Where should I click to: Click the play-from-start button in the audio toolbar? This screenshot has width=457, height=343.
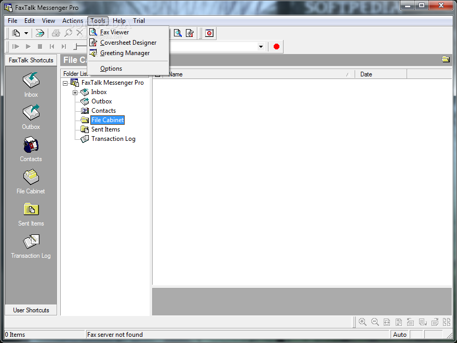click(x=16, y=46)
